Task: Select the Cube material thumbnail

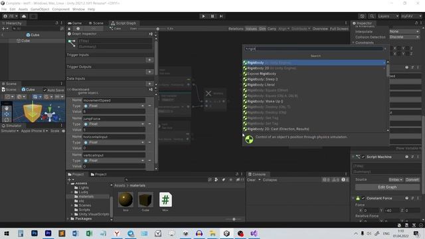Action: [x=145, y=200]
